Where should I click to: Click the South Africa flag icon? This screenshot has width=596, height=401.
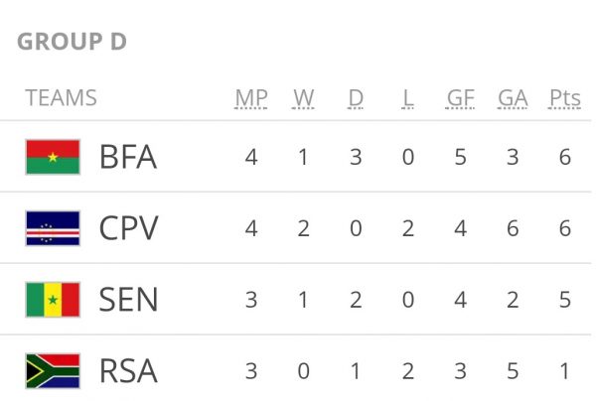coord(52,370)
